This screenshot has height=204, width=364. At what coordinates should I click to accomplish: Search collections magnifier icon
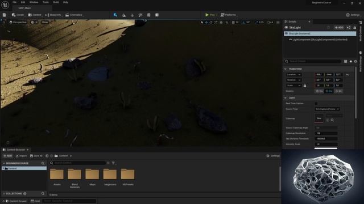pos(43,194)
